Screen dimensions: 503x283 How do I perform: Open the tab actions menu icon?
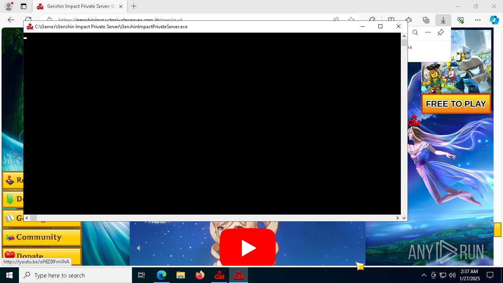point(24,6)
